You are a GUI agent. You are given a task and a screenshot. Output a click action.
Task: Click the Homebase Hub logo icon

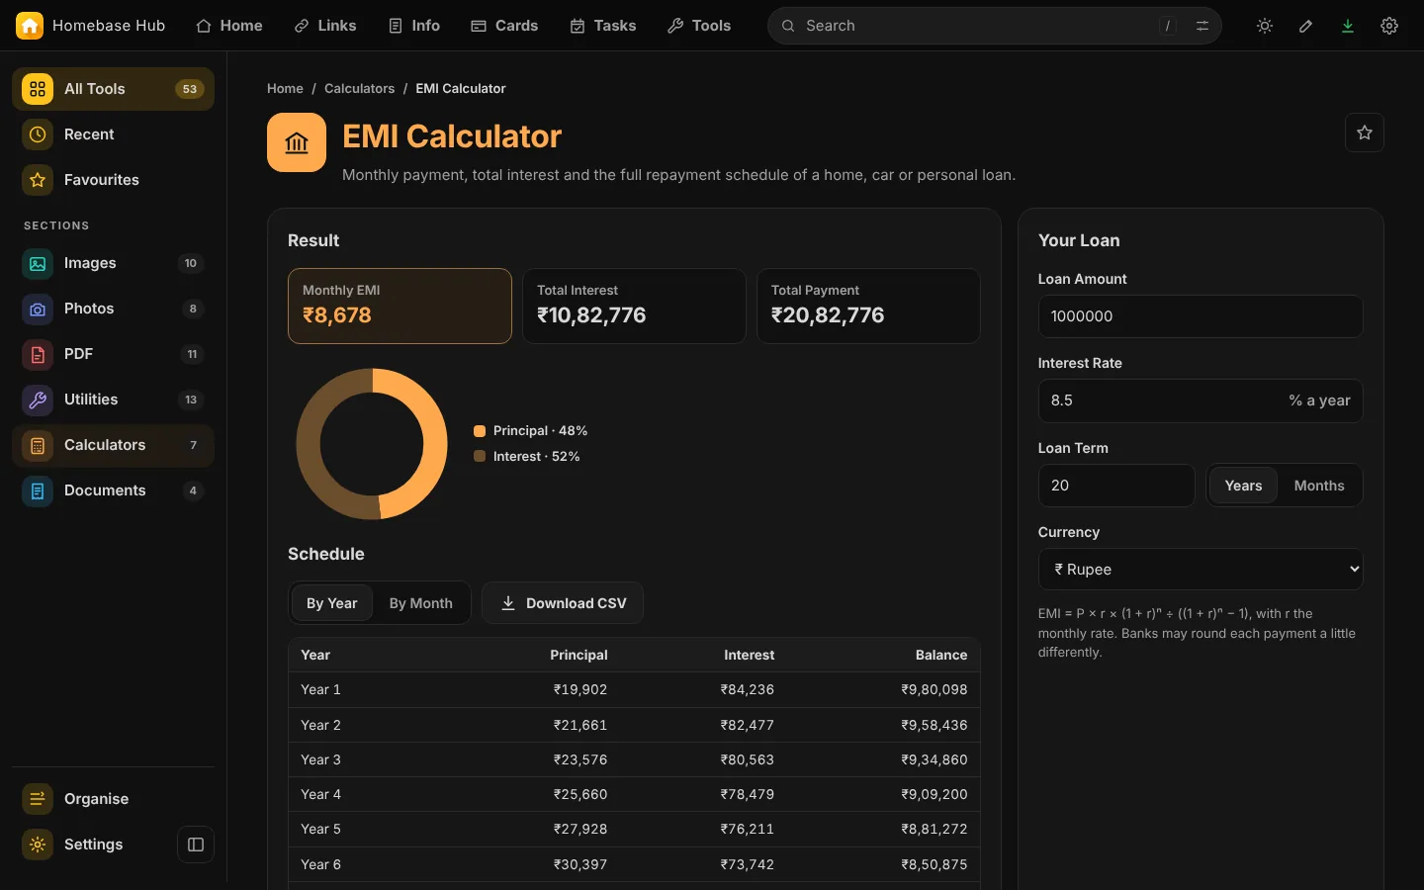point(30,26)
